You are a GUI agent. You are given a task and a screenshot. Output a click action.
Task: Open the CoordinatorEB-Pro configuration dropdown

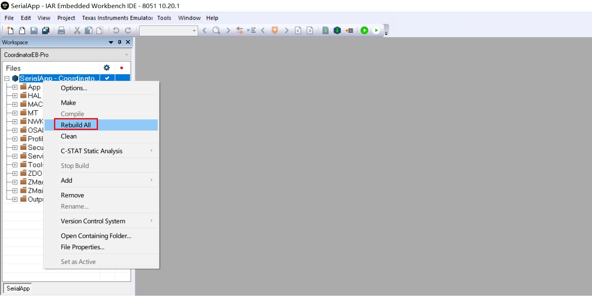coord(66,55)
